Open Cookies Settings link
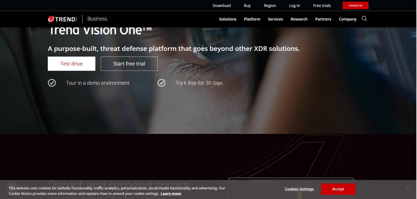Image resolution: width=417 pixels, height=199 pixels. point(299,189)
